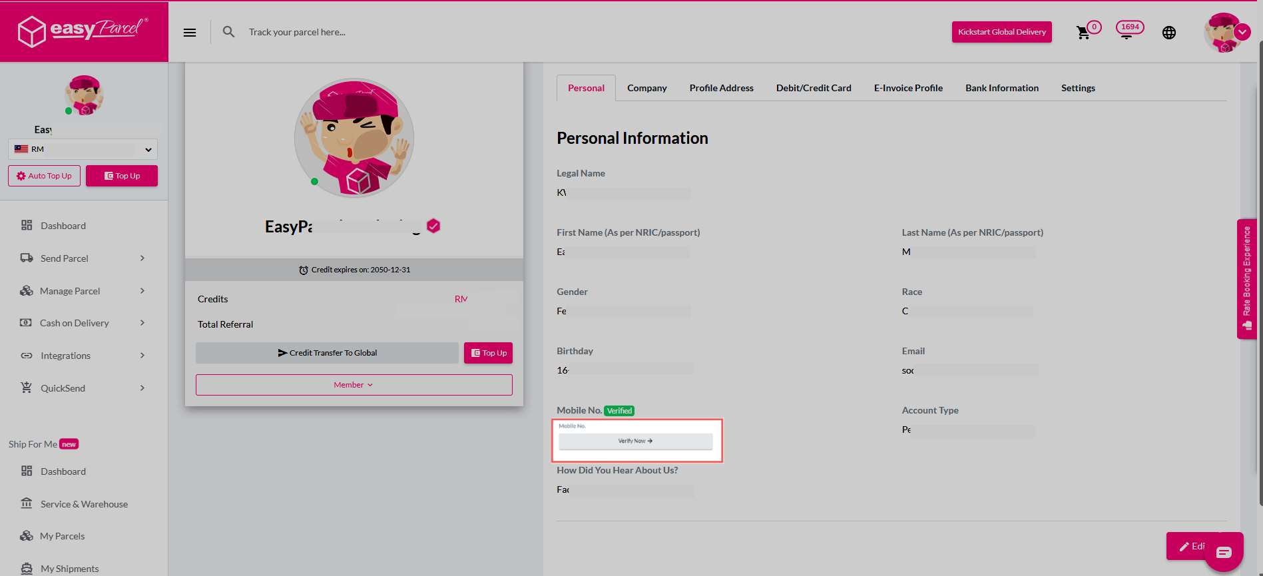This screenshot has width=1263, height=576.
Task: Click the Cash on Delivery icon
Action: coord(26,322)
